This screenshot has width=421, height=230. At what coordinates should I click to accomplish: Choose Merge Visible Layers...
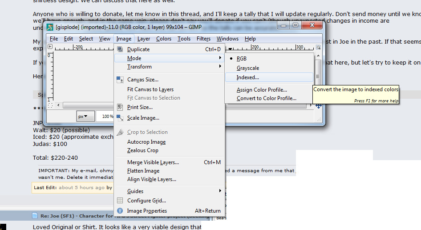pyautogui.click(x=169, y=162)
